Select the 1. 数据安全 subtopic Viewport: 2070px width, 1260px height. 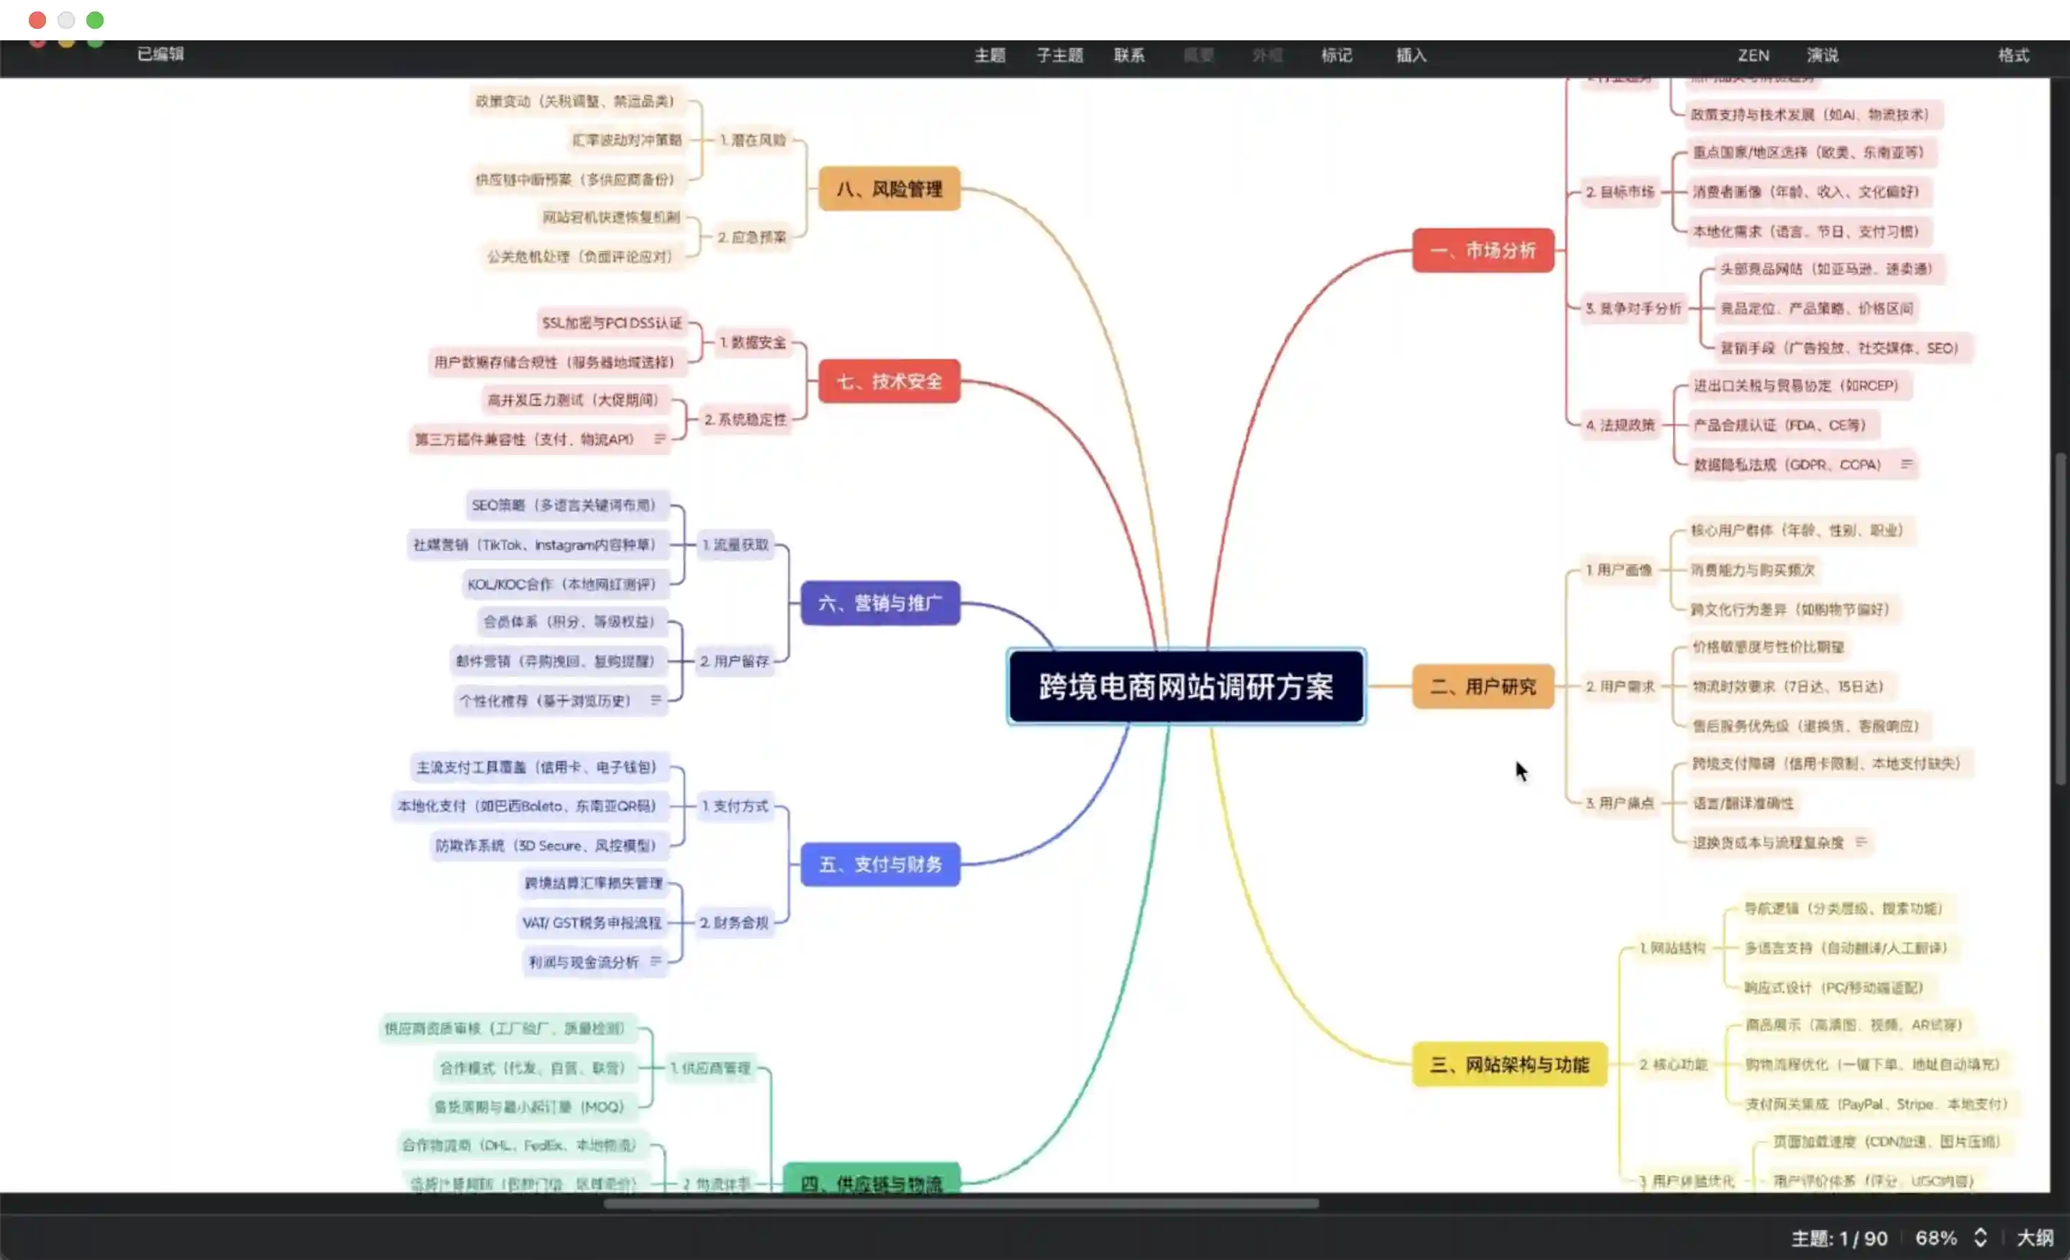coord(754,342)
